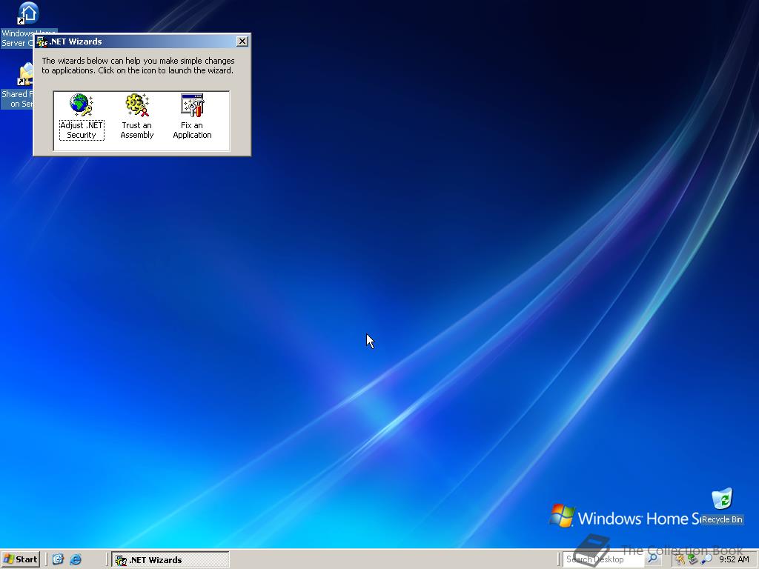Launch the Fix an Application wizard
Image resolution: width=759 pixels, height=569 pixels.
click(192, 116)
